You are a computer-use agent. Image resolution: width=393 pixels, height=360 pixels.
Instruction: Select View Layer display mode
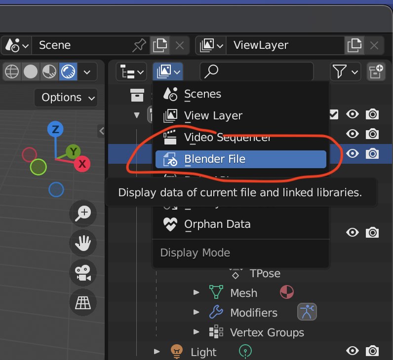pos(240,116)
